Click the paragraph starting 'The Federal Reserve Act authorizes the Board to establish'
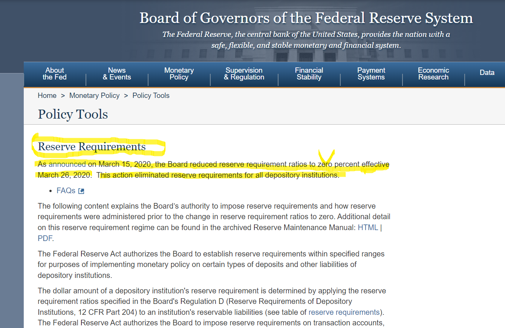Screen dimensions: 505x328 point(211,264)
